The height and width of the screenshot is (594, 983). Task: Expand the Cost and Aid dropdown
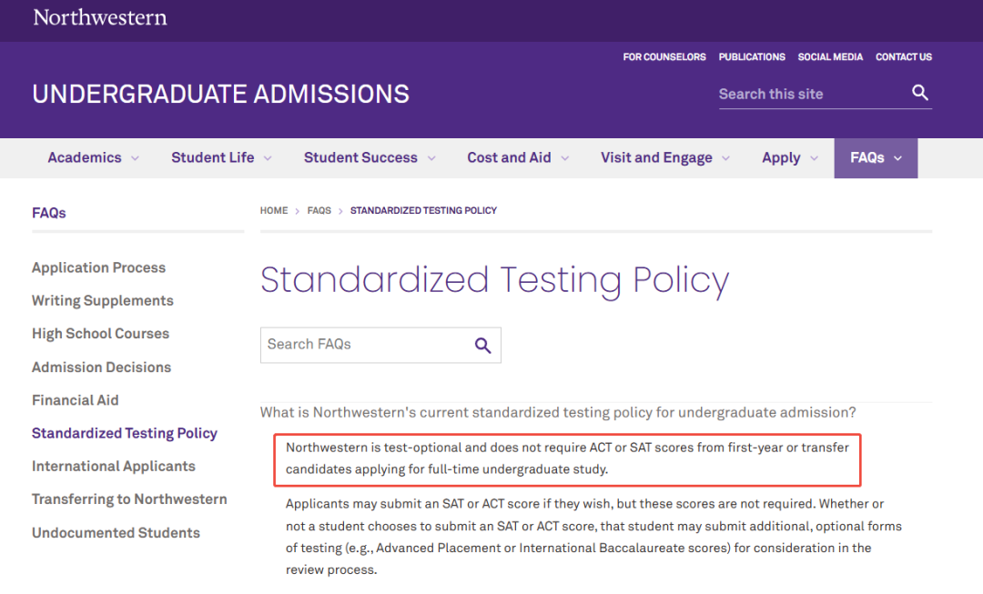518,158
